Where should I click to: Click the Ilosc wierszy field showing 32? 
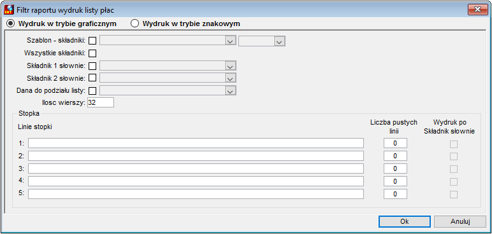(x=101, y=102)
